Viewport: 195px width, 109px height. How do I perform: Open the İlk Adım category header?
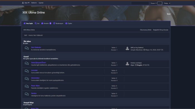pos(27,41)
